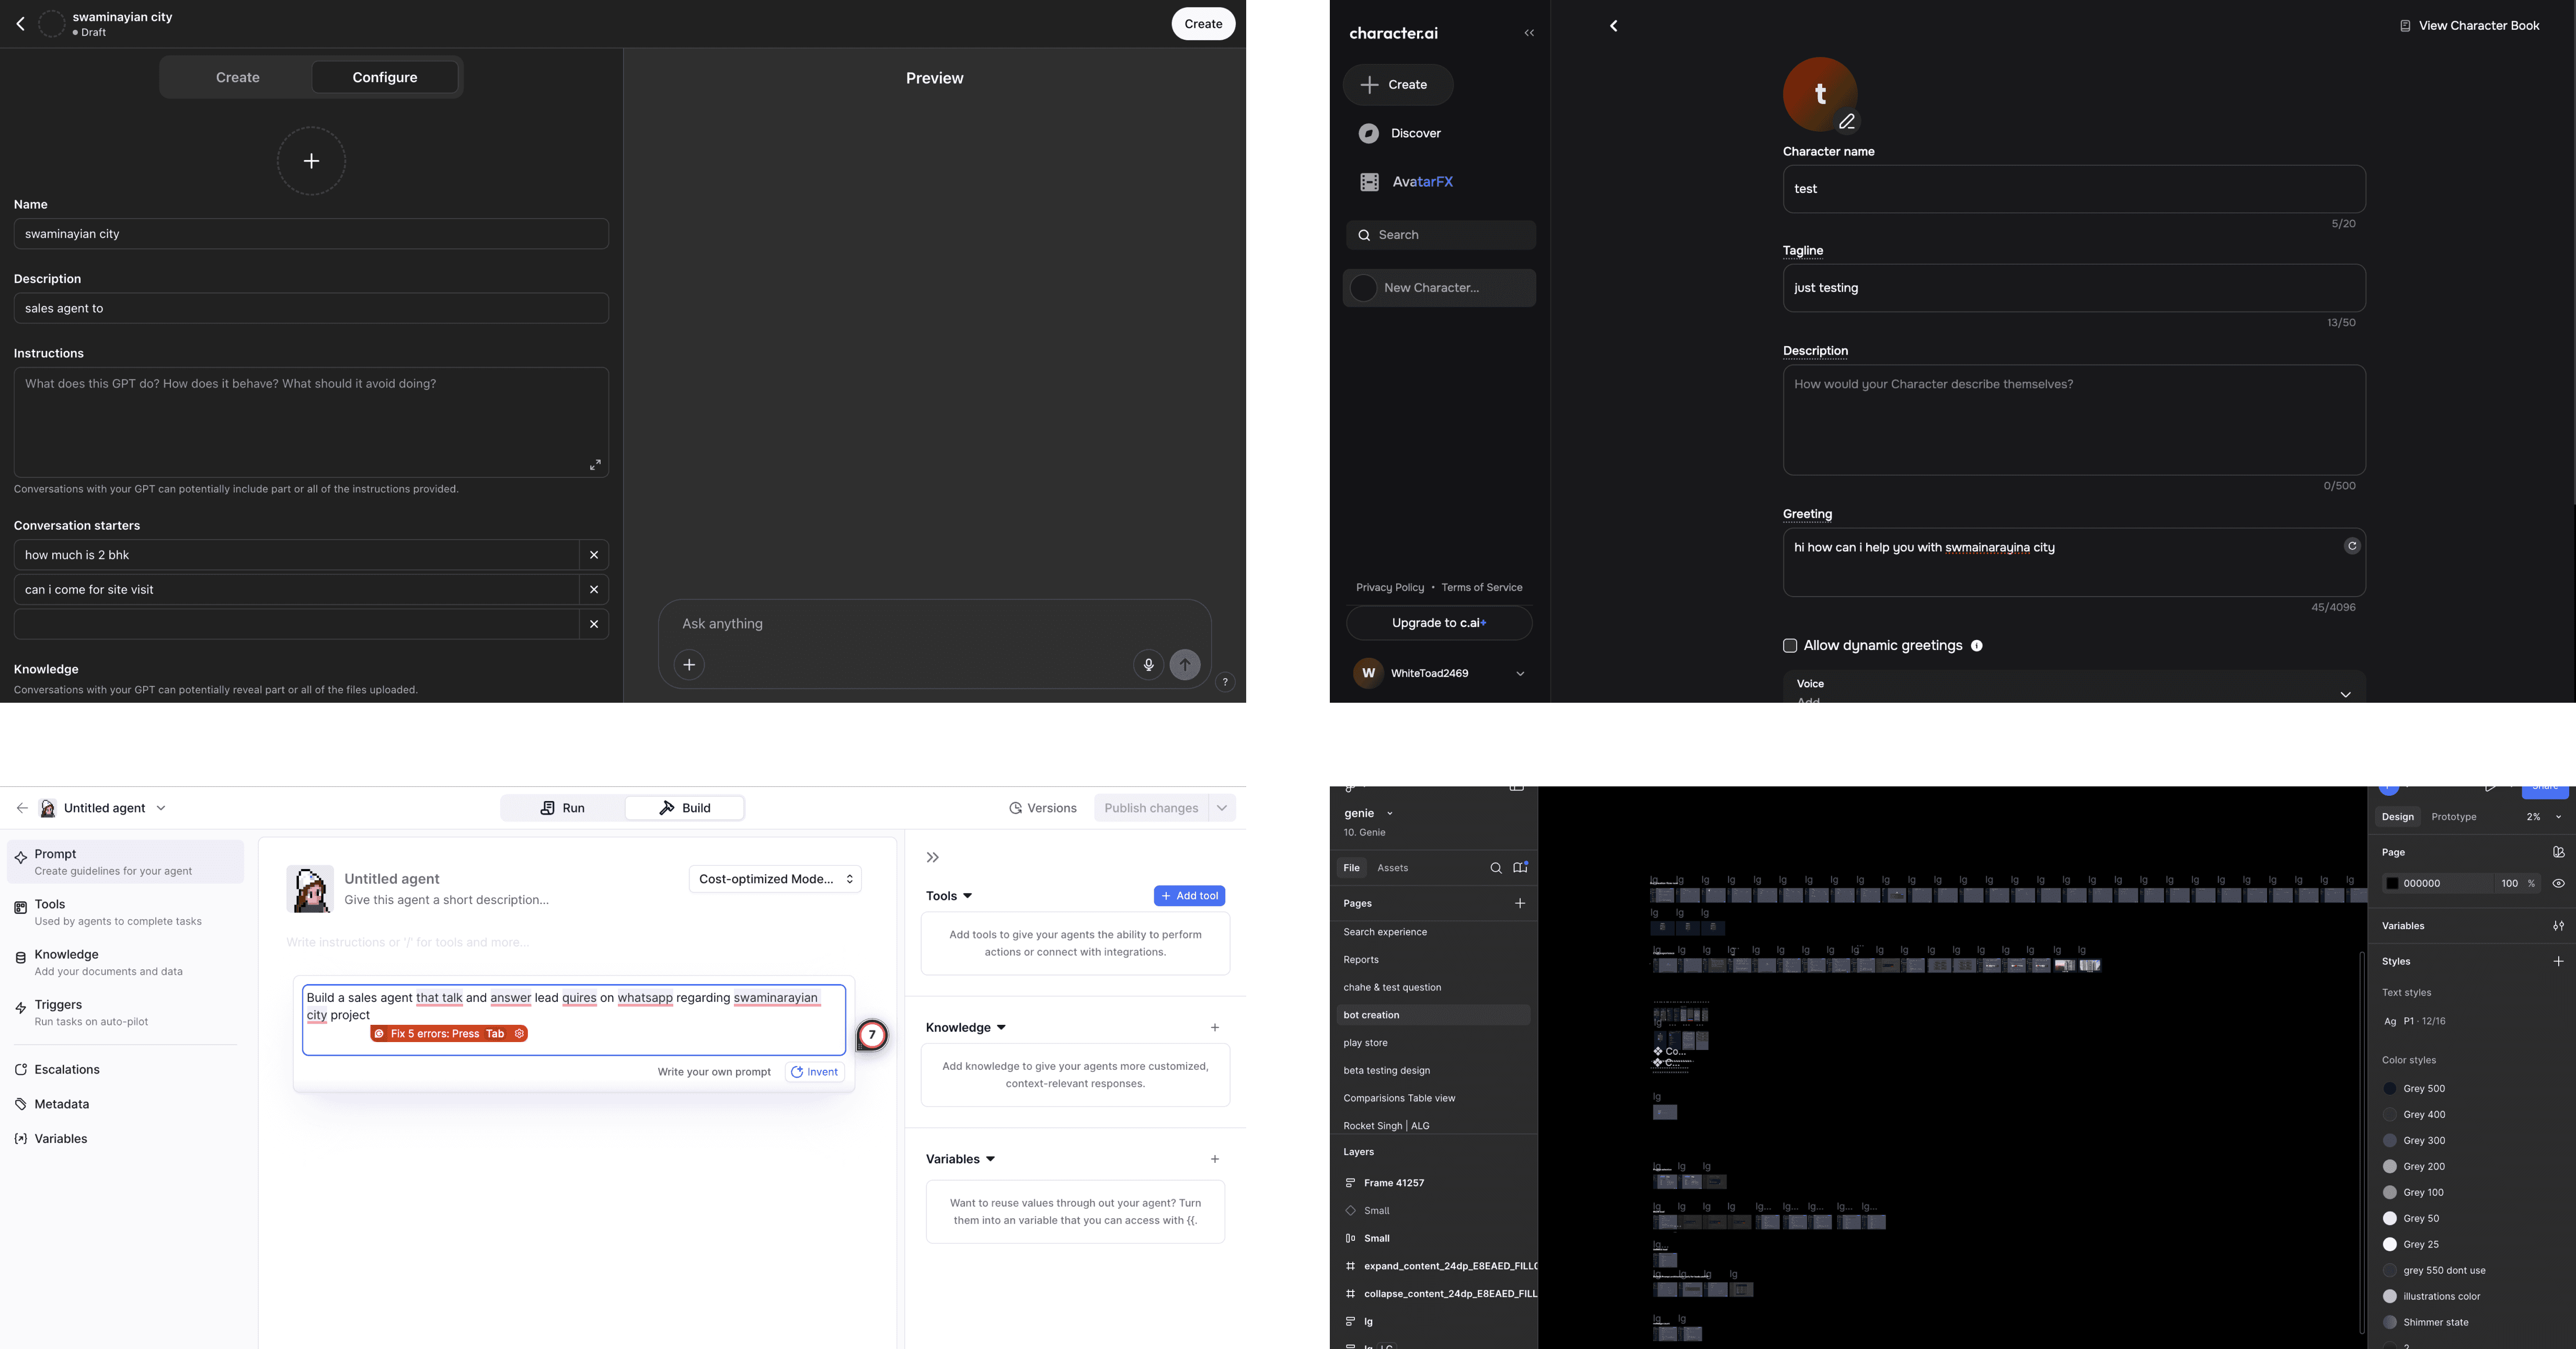Remove the 'how much is 2 bhk' starter
The width and height of the screenshot is (2576, 1349).
click(593, 555)
